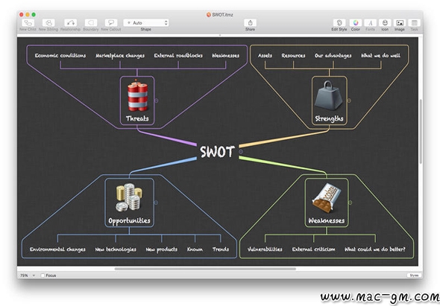Click the Styles button at bottom right
Image resolution: width=440 pixels, height=306 pixels.
[x=414, y=275]
